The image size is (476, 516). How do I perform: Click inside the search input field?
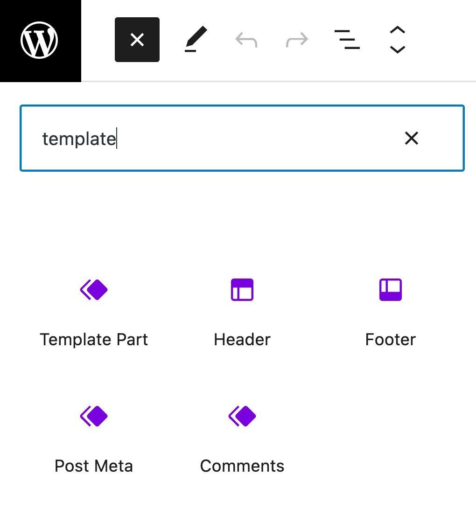[x=210, y=139]
